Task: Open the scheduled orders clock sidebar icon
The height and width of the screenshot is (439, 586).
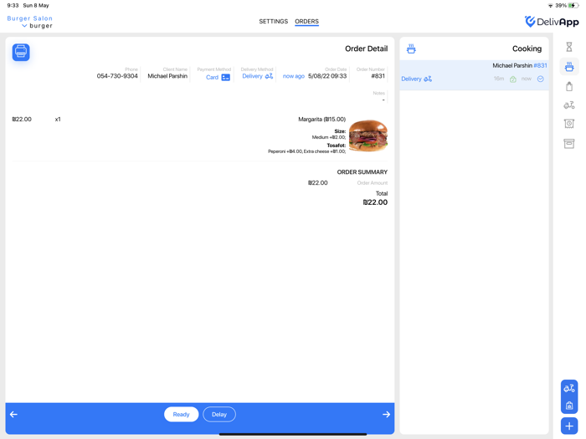Action: [568, 124]
